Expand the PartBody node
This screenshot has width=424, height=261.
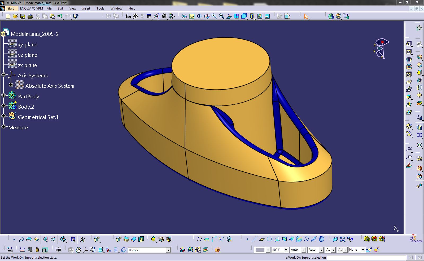point(3,95)
